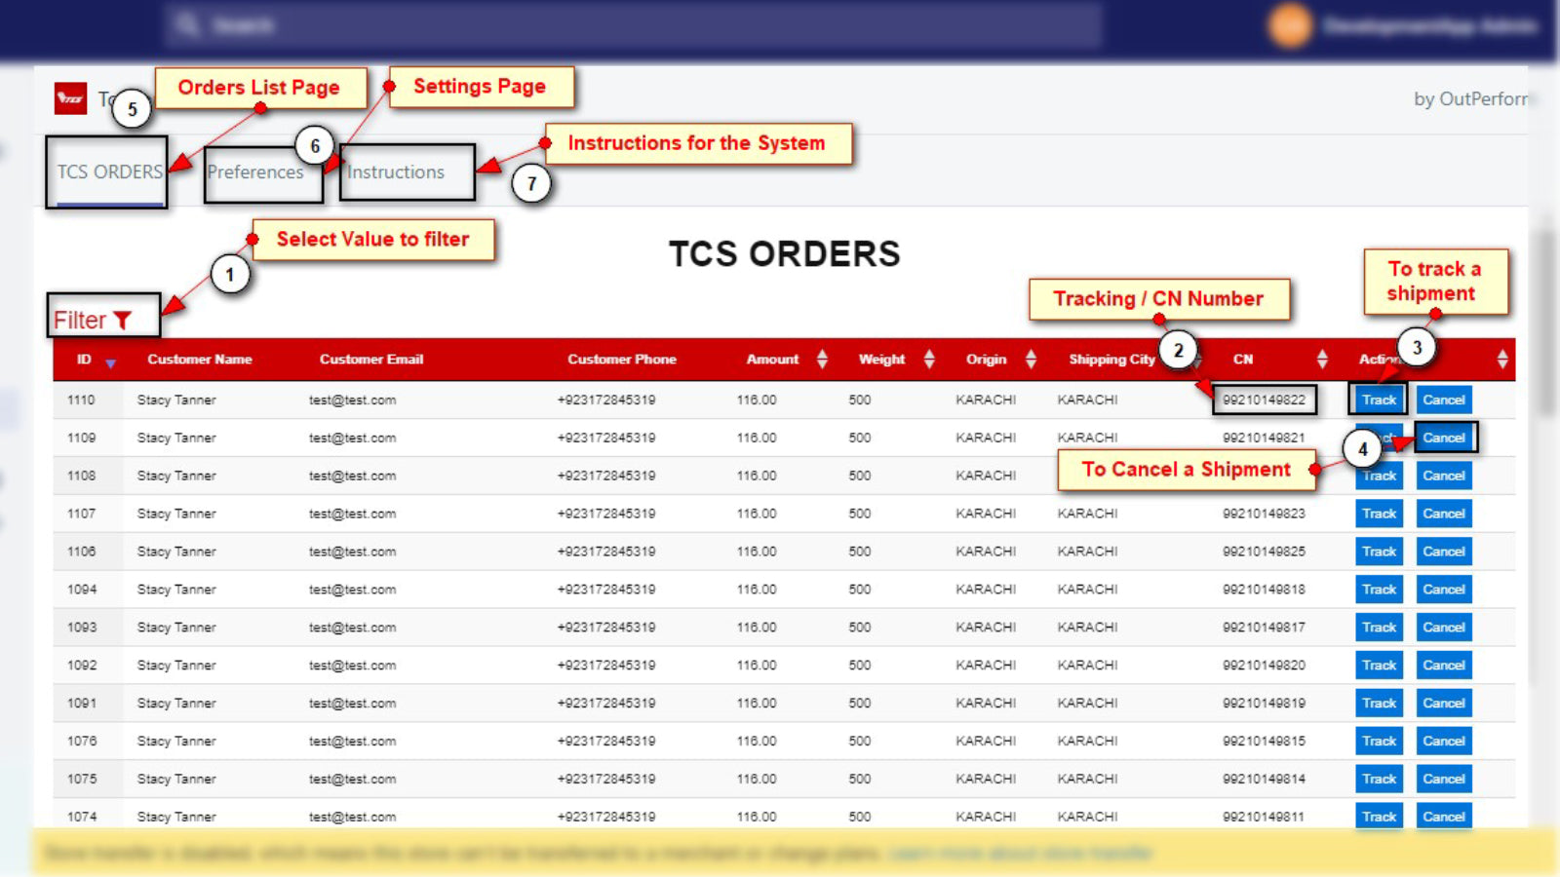Switch to the Preferences tab
Screen dimensions: 1560x877
[x=255, y=172]
